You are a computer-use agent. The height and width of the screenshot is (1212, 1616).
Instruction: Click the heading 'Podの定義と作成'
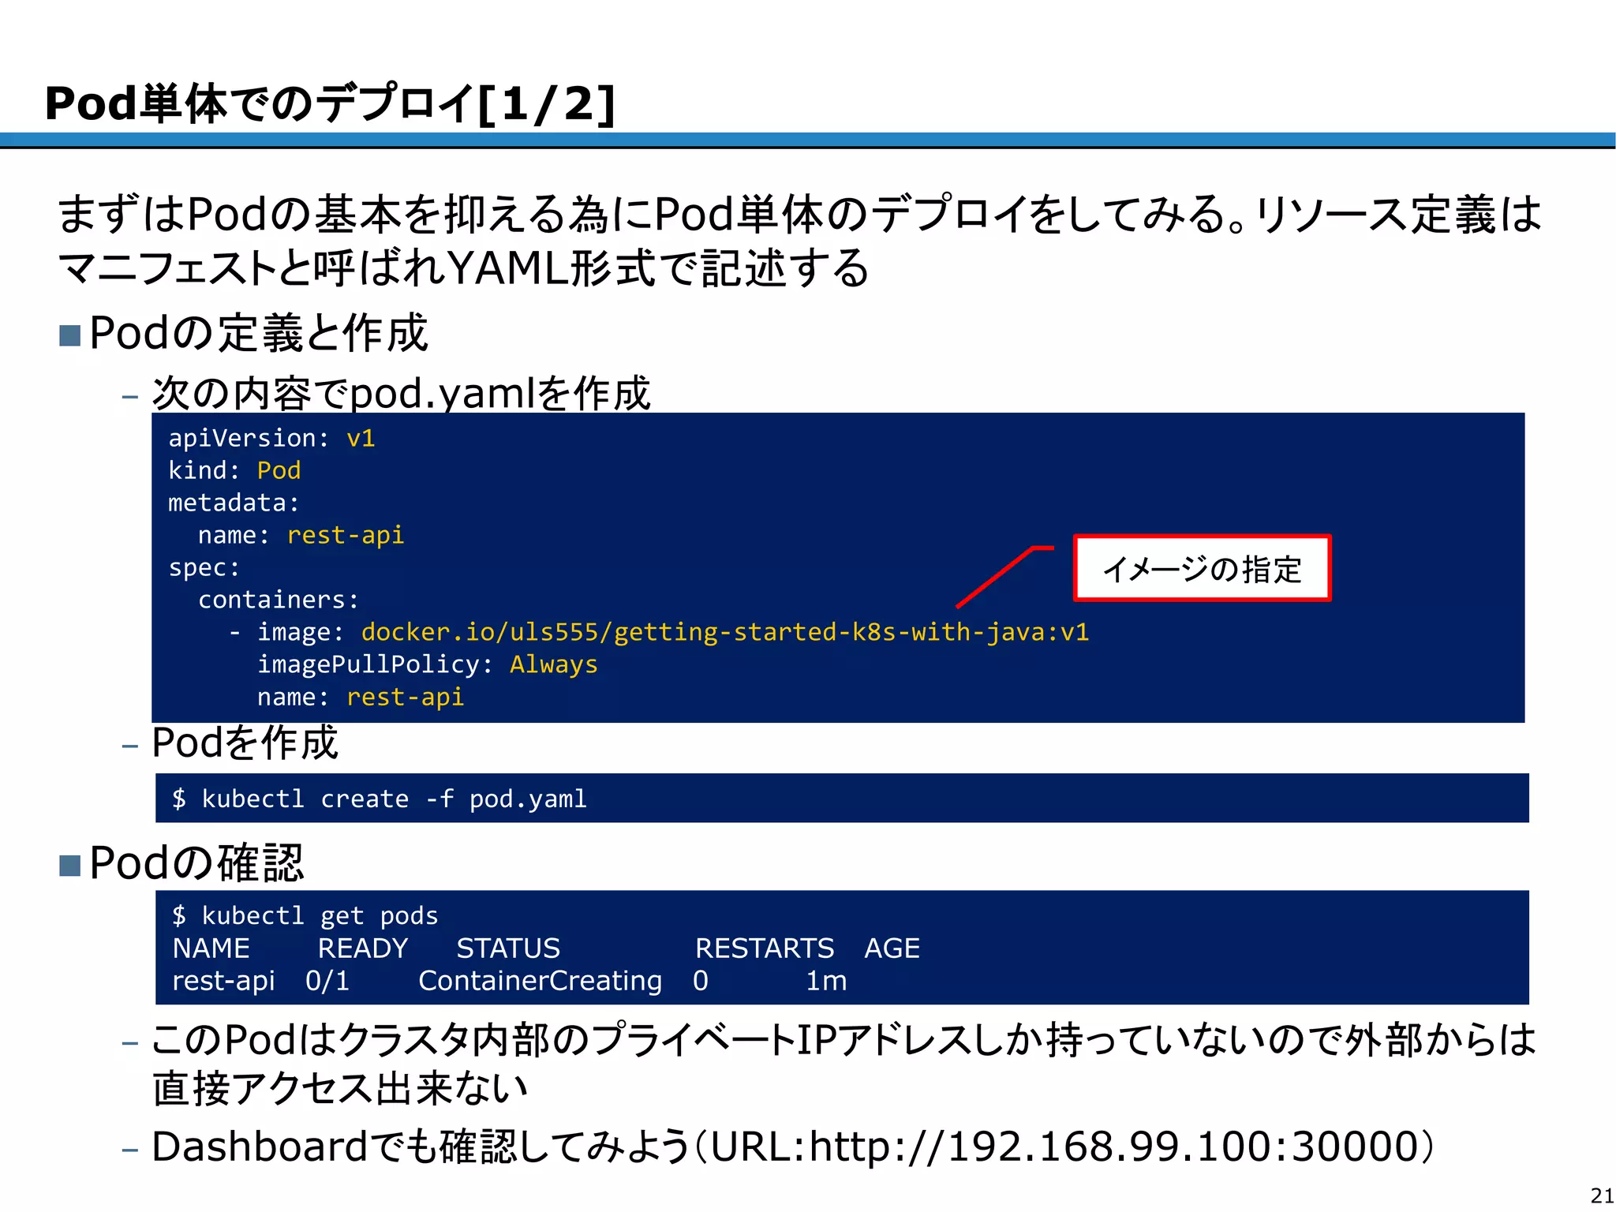click(x=259, y=333)
